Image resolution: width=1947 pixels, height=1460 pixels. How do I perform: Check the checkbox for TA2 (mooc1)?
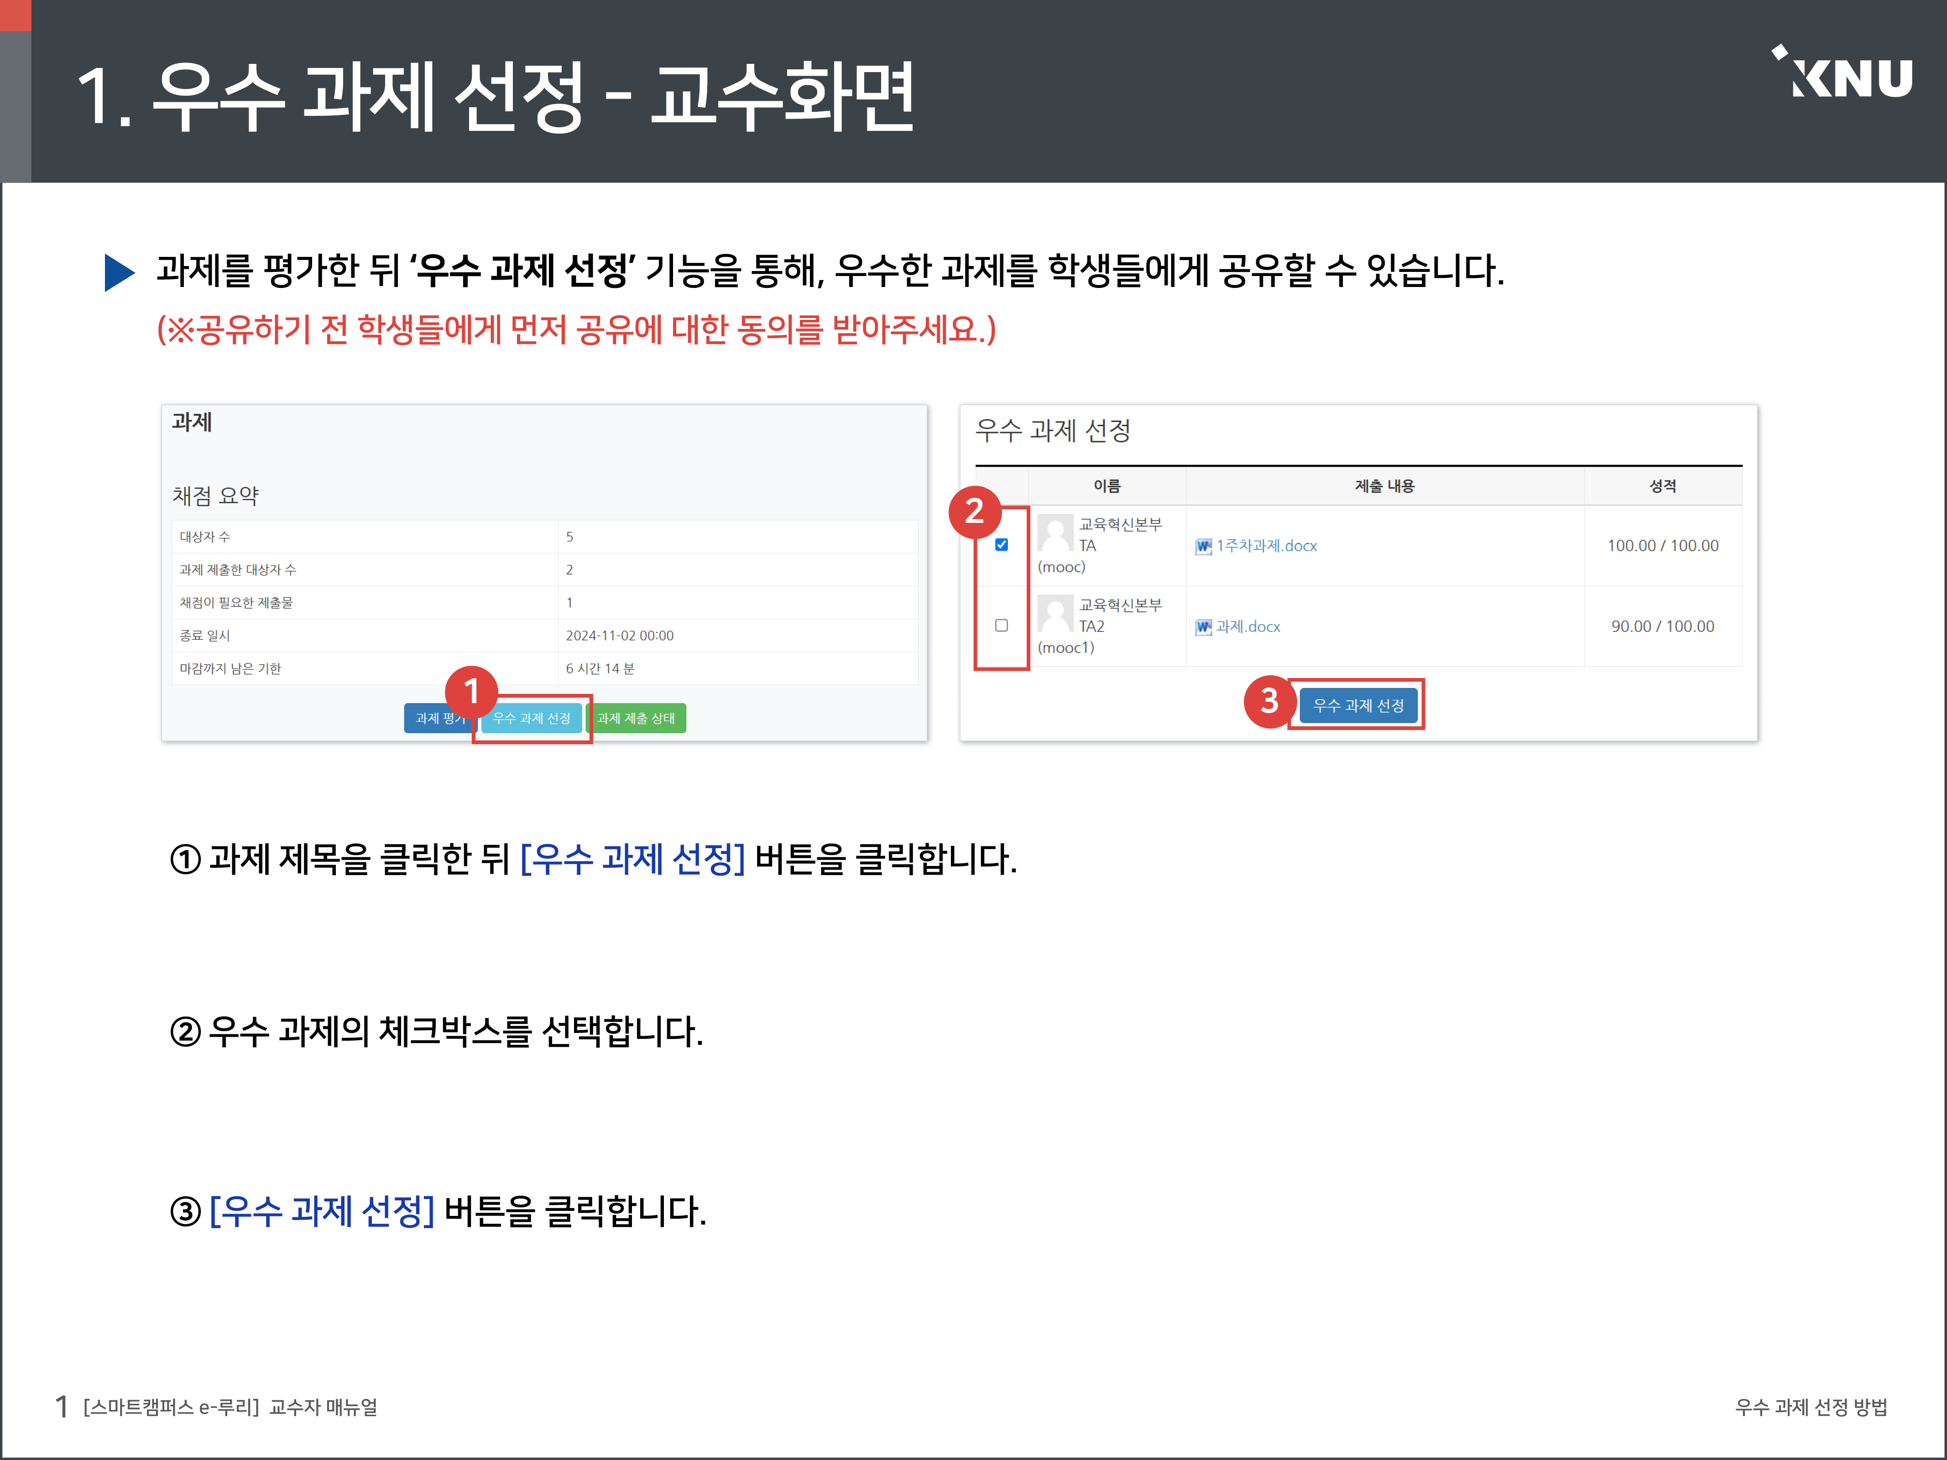pos(1001,625)
